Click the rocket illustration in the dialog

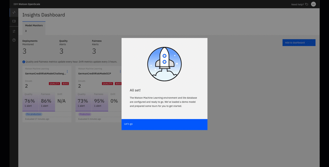coord(164,64)
